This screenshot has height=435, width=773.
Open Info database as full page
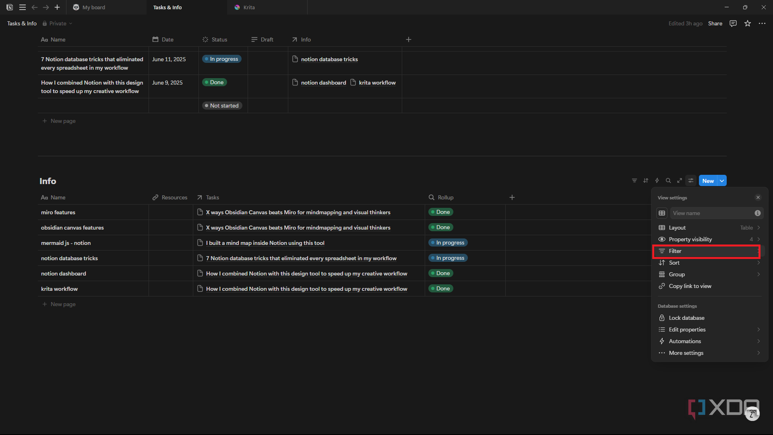pos(680,181)
